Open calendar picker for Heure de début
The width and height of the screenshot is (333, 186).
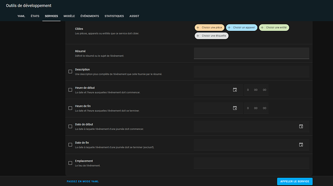(x=235, y=90)
